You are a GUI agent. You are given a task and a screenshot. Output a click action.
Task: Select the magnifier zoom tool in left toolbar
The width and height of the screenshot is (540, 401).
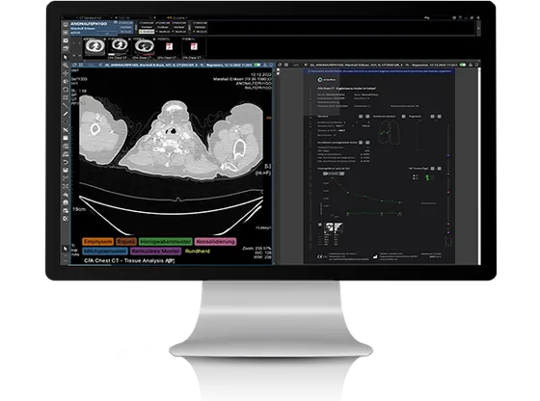click(x=66, y=65)
